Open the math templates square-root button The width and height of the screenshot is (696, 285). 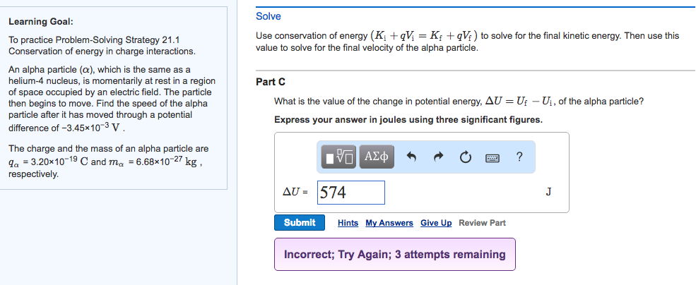pos(340,157)
